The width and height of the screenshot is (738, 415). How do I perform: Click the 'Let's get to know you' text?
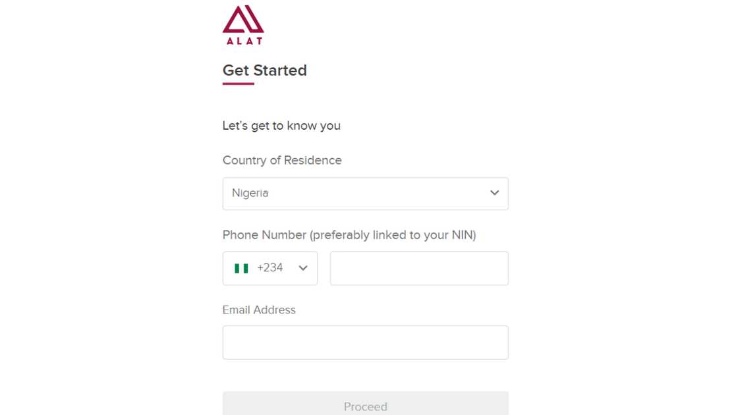coord(281,125)
